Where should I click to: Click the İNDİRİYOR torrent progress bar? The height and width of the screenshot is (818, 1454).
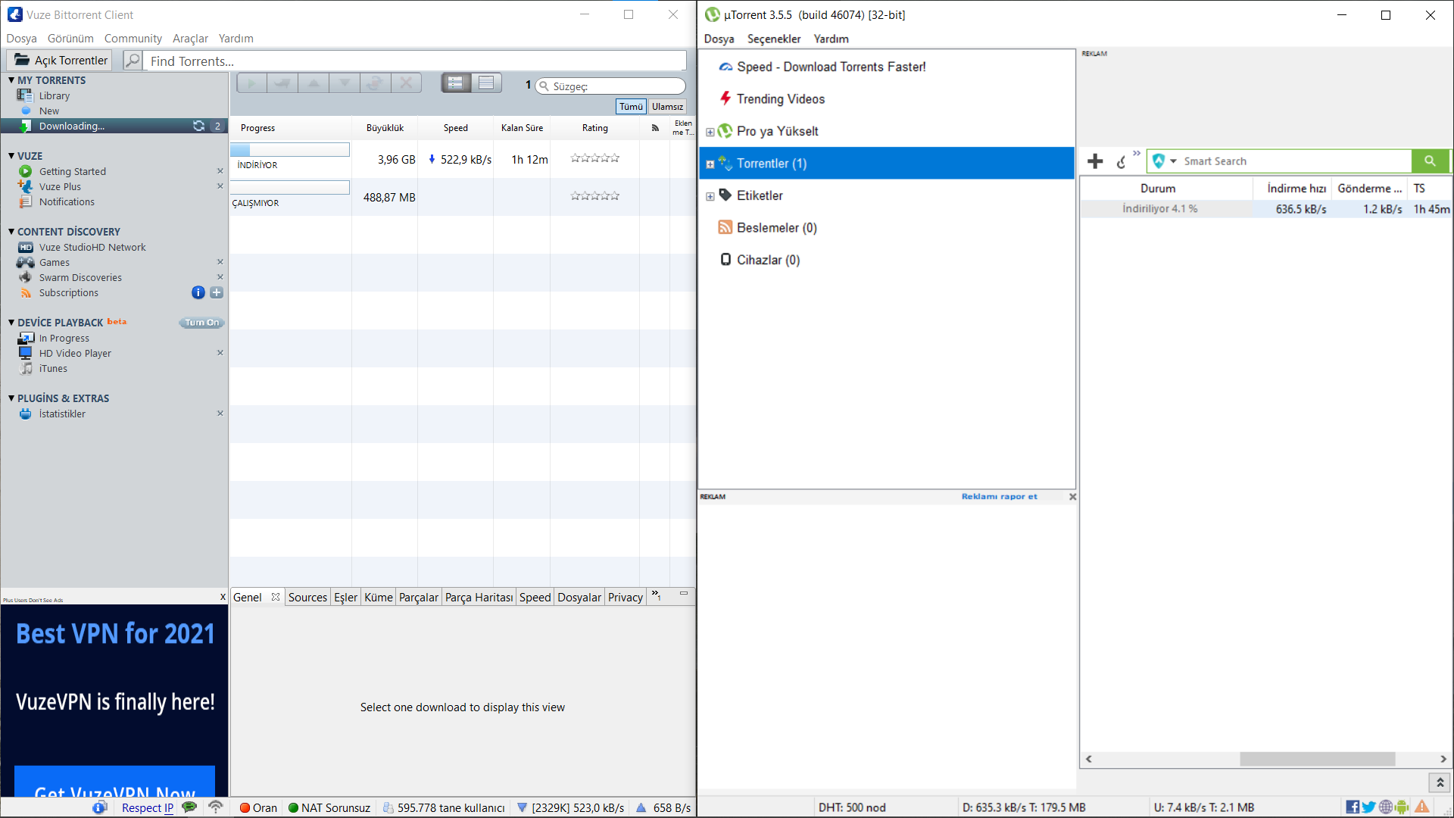pyautogui.click(x=290, y=150)
